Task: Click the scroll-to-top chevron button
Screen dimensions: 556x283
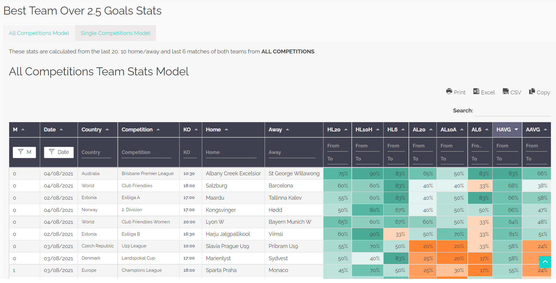Action: tap(545, 262)
